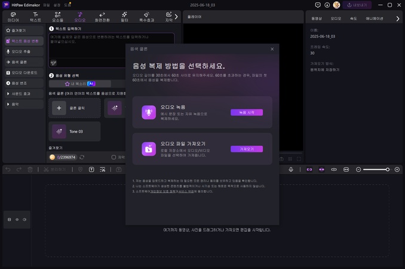Select 오디오 추출 microphone sidebar item
The height and width of the screenshot is (269, 405).
(x=24, y=51)
